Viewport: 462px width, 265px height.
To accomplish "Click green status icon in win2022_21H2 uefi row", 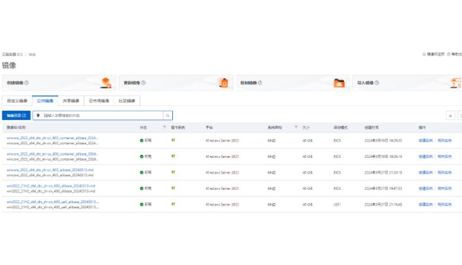I will tap(142, 205).
